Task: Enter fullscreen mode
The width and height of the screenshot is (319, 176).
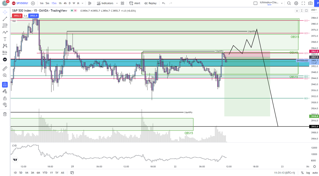Action: coord(303,3)
